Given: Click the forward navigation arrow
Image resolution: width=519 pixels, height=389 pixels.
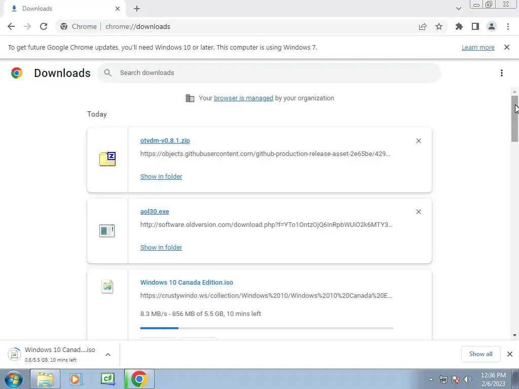Looking at the screenshot, I should pos(27,26).
